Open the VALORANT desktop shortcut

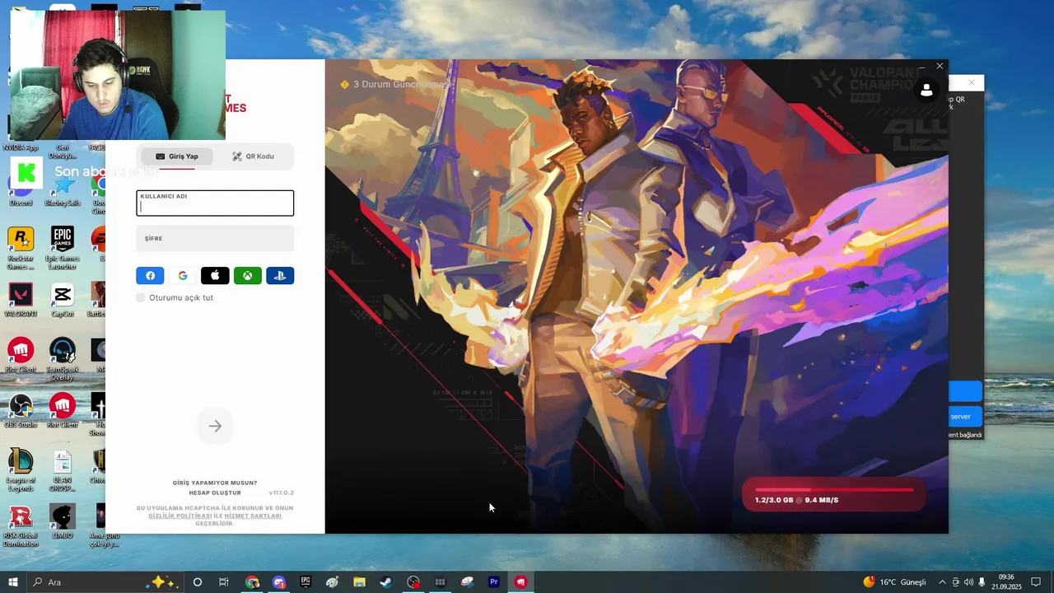click(x=21, y=301)
